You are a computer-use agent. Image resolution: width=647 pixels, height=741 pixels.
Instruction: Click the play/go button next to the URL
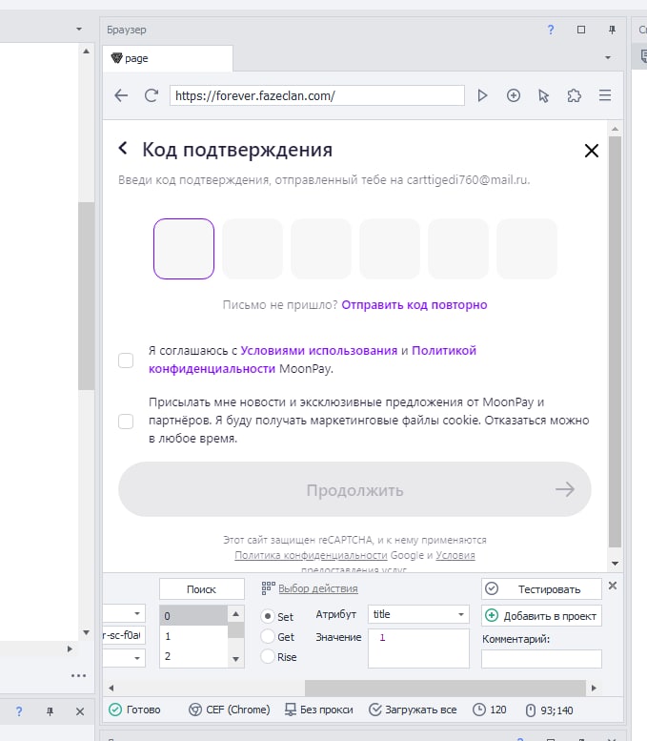(x=482, y=96)
